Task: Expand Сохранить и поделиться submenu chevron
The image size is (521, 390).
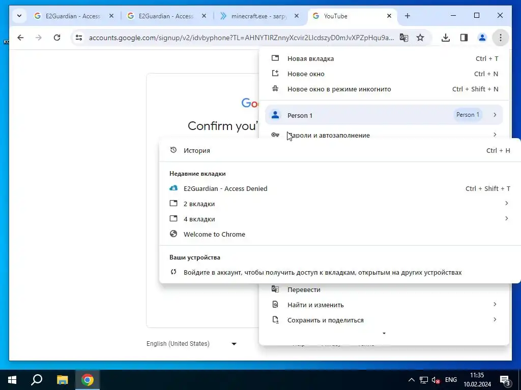Action: (x=495, y=319)
